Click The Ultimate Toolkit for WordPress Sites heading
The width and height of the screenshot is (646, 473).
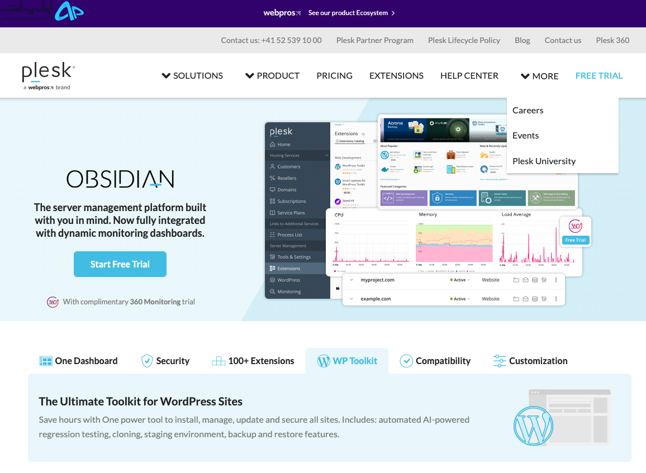[140, 402]
